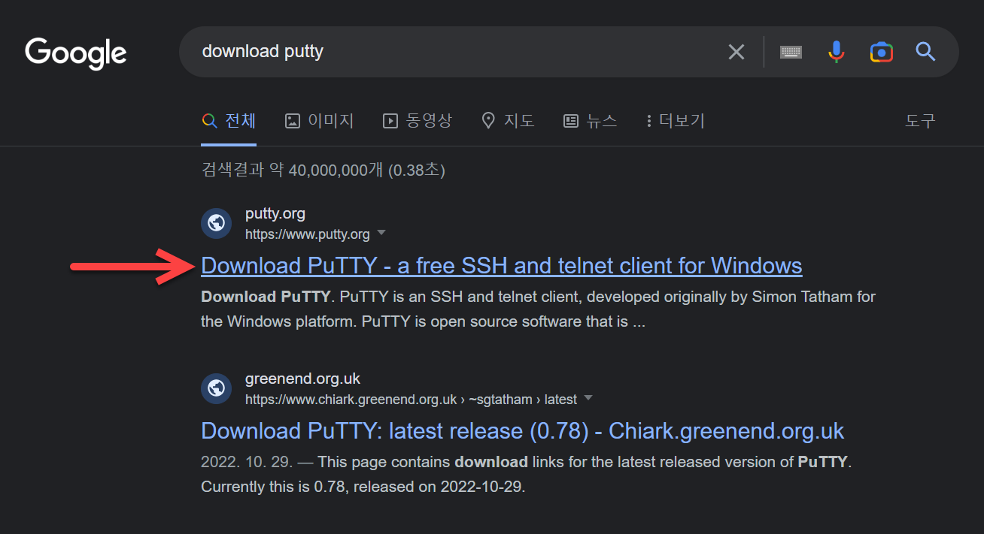This screenshot has height=534, width=984.
Task: Click the Google logo
Action: click(75, 53)
